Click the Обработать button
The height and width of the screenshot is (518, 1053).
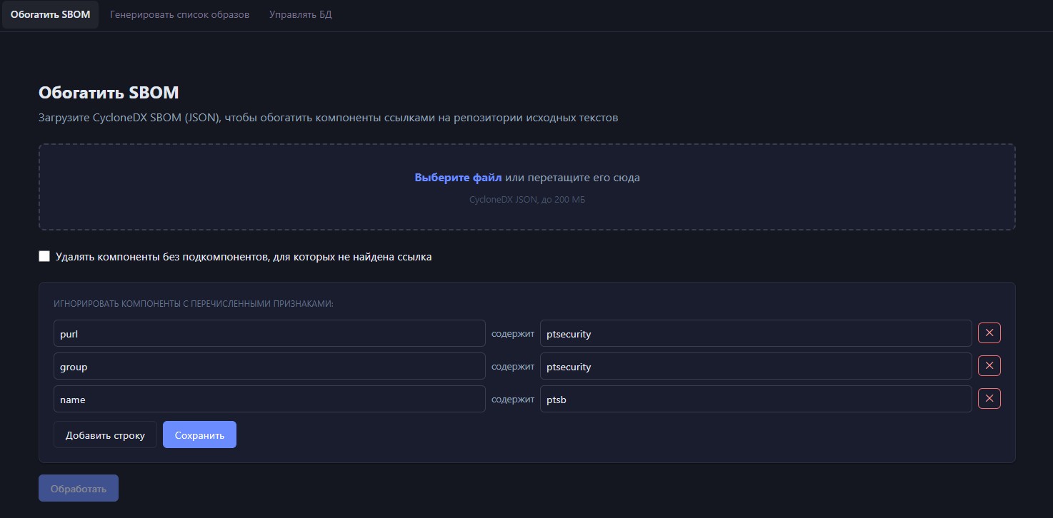pyautogui.click(x=79, y=489)
